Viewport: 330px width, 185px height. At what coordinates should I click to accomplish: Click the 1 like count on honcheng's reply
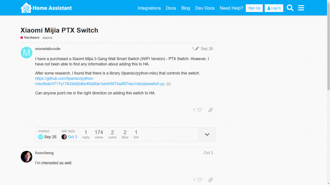(x=194, y=180)
